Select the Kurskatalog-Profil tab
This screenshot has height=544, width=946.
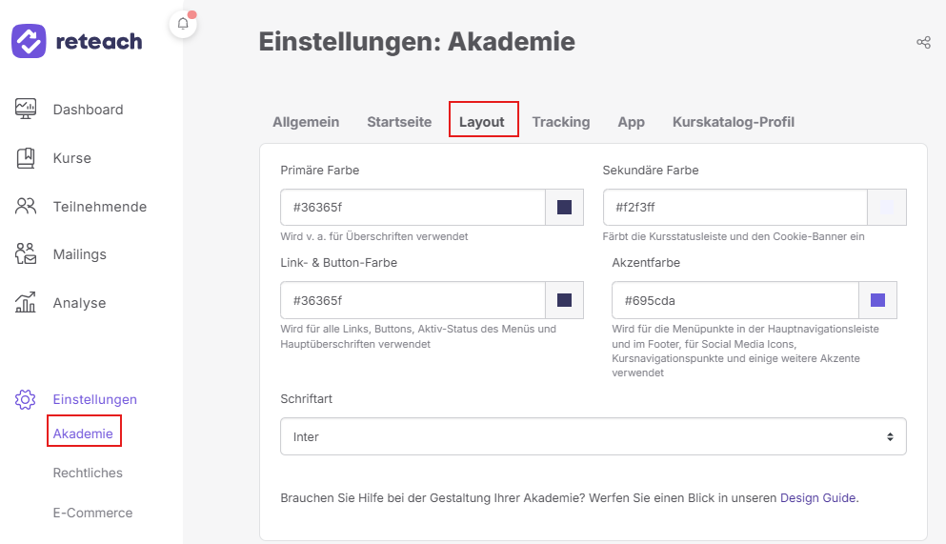coord(733,122)
